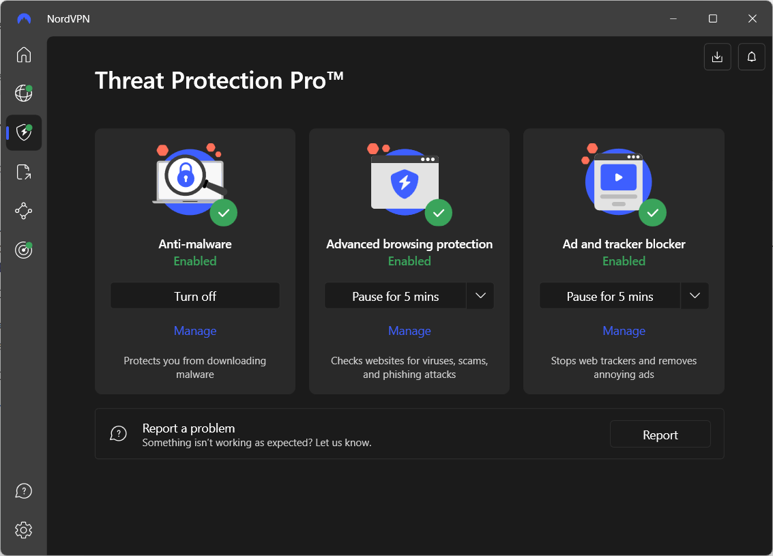773x556 pixels.
Task: Expand pause options for Advanced browsing protection
Action: coord(480,296)
